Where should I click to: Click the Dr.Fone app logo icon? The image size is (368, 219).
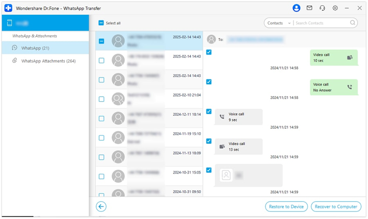point(8,8)
